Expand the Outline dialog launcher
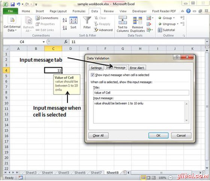The width and height of the screenshot is (210, 181). (184, 36)
